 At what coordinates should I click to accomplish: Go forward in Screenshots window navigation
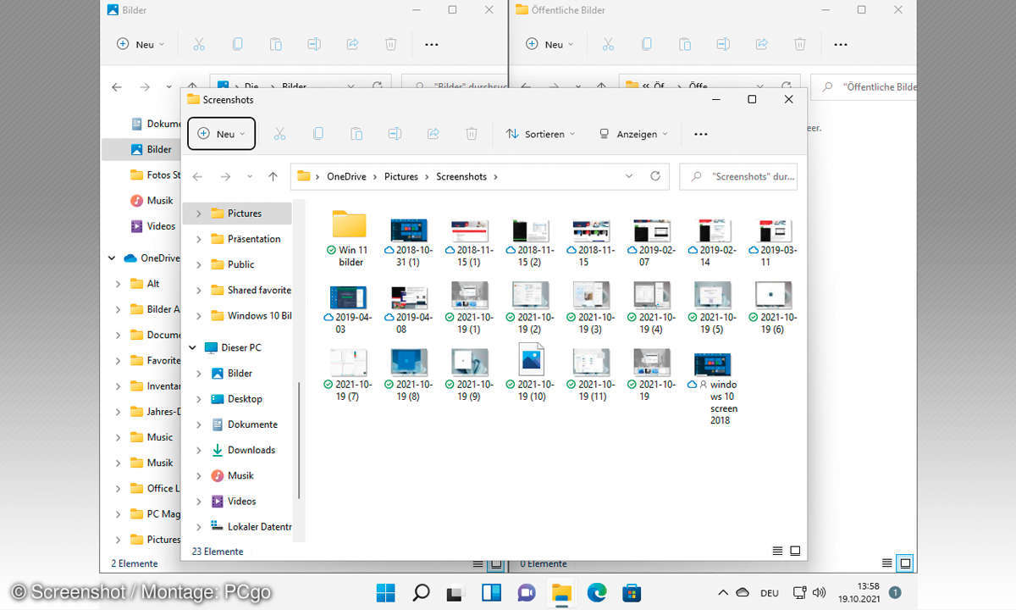click(225, 177)
